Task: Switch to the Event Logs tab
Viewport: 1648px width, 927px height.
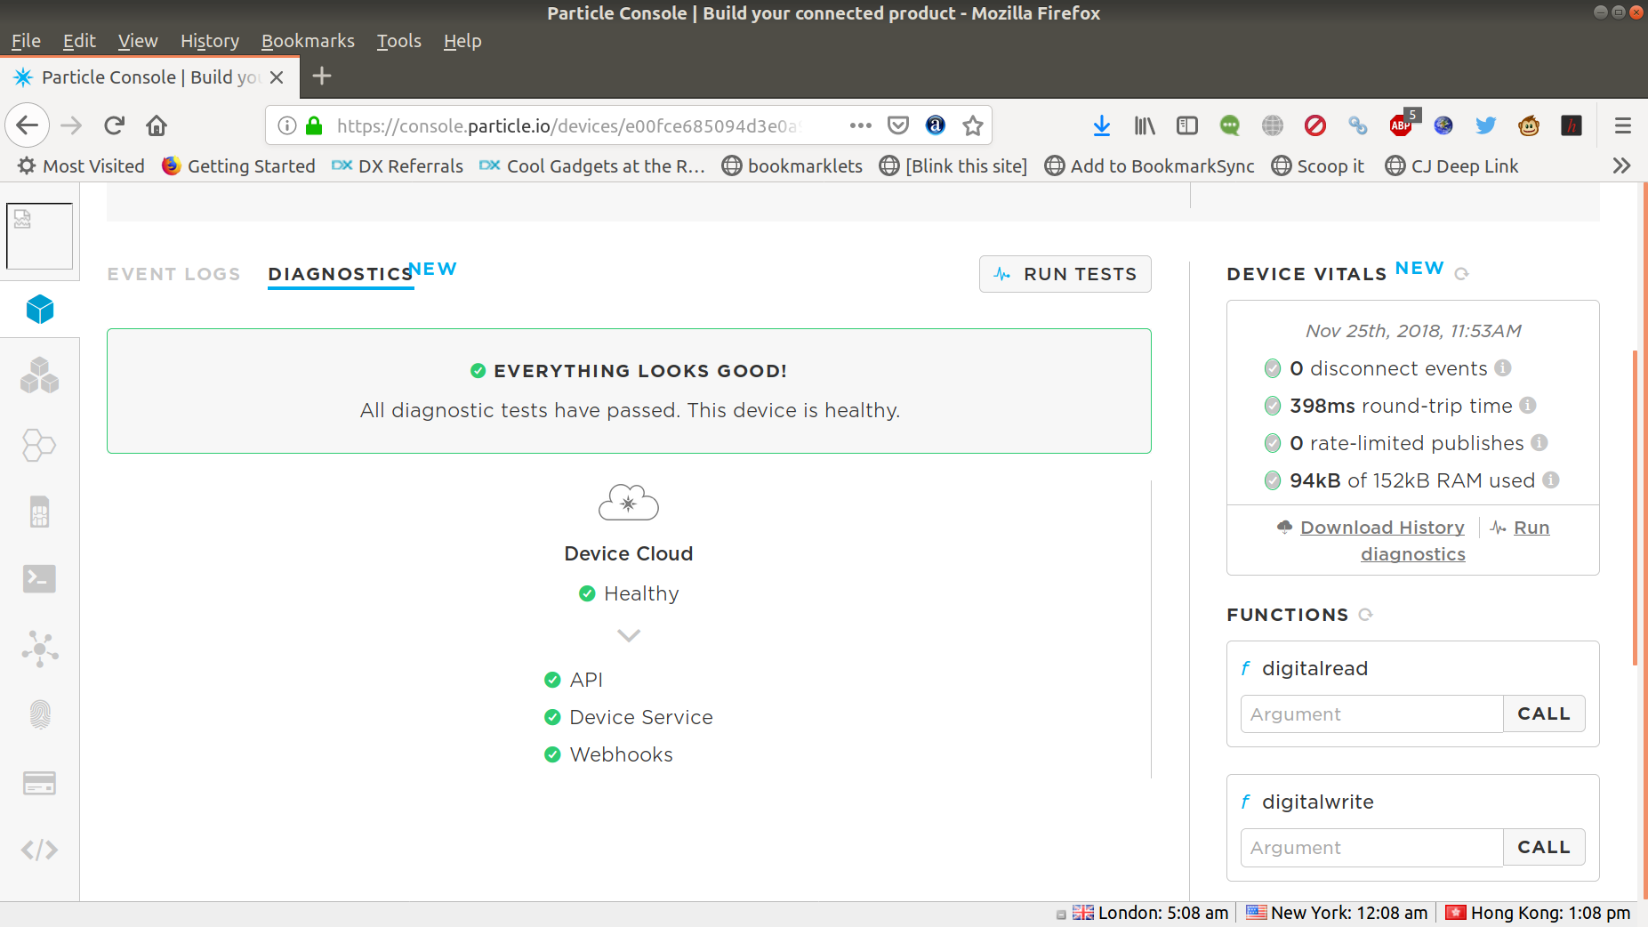Action: 173,274
